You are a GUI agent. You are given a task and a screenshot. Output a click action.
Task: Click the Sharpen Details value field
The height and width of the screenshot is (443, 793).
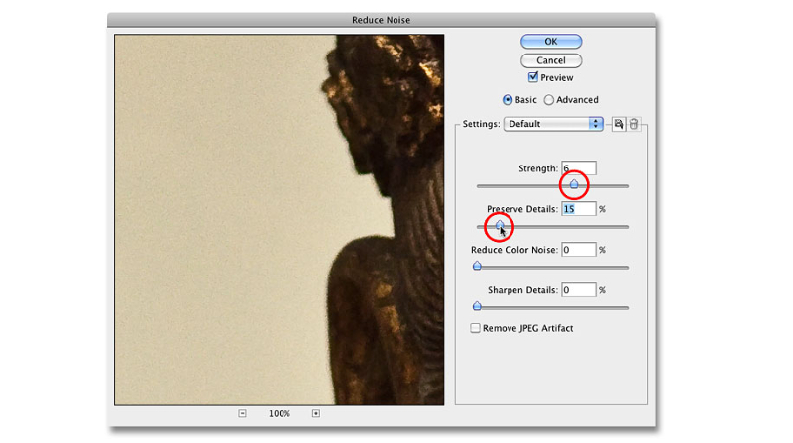click(579, 289)
